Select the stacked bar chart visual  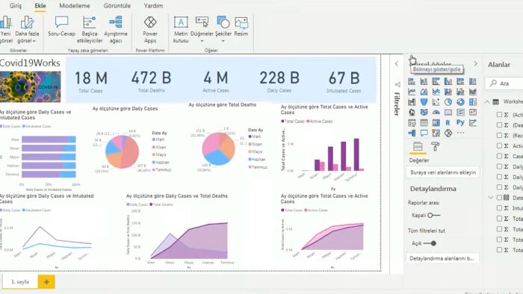point(412,81)
